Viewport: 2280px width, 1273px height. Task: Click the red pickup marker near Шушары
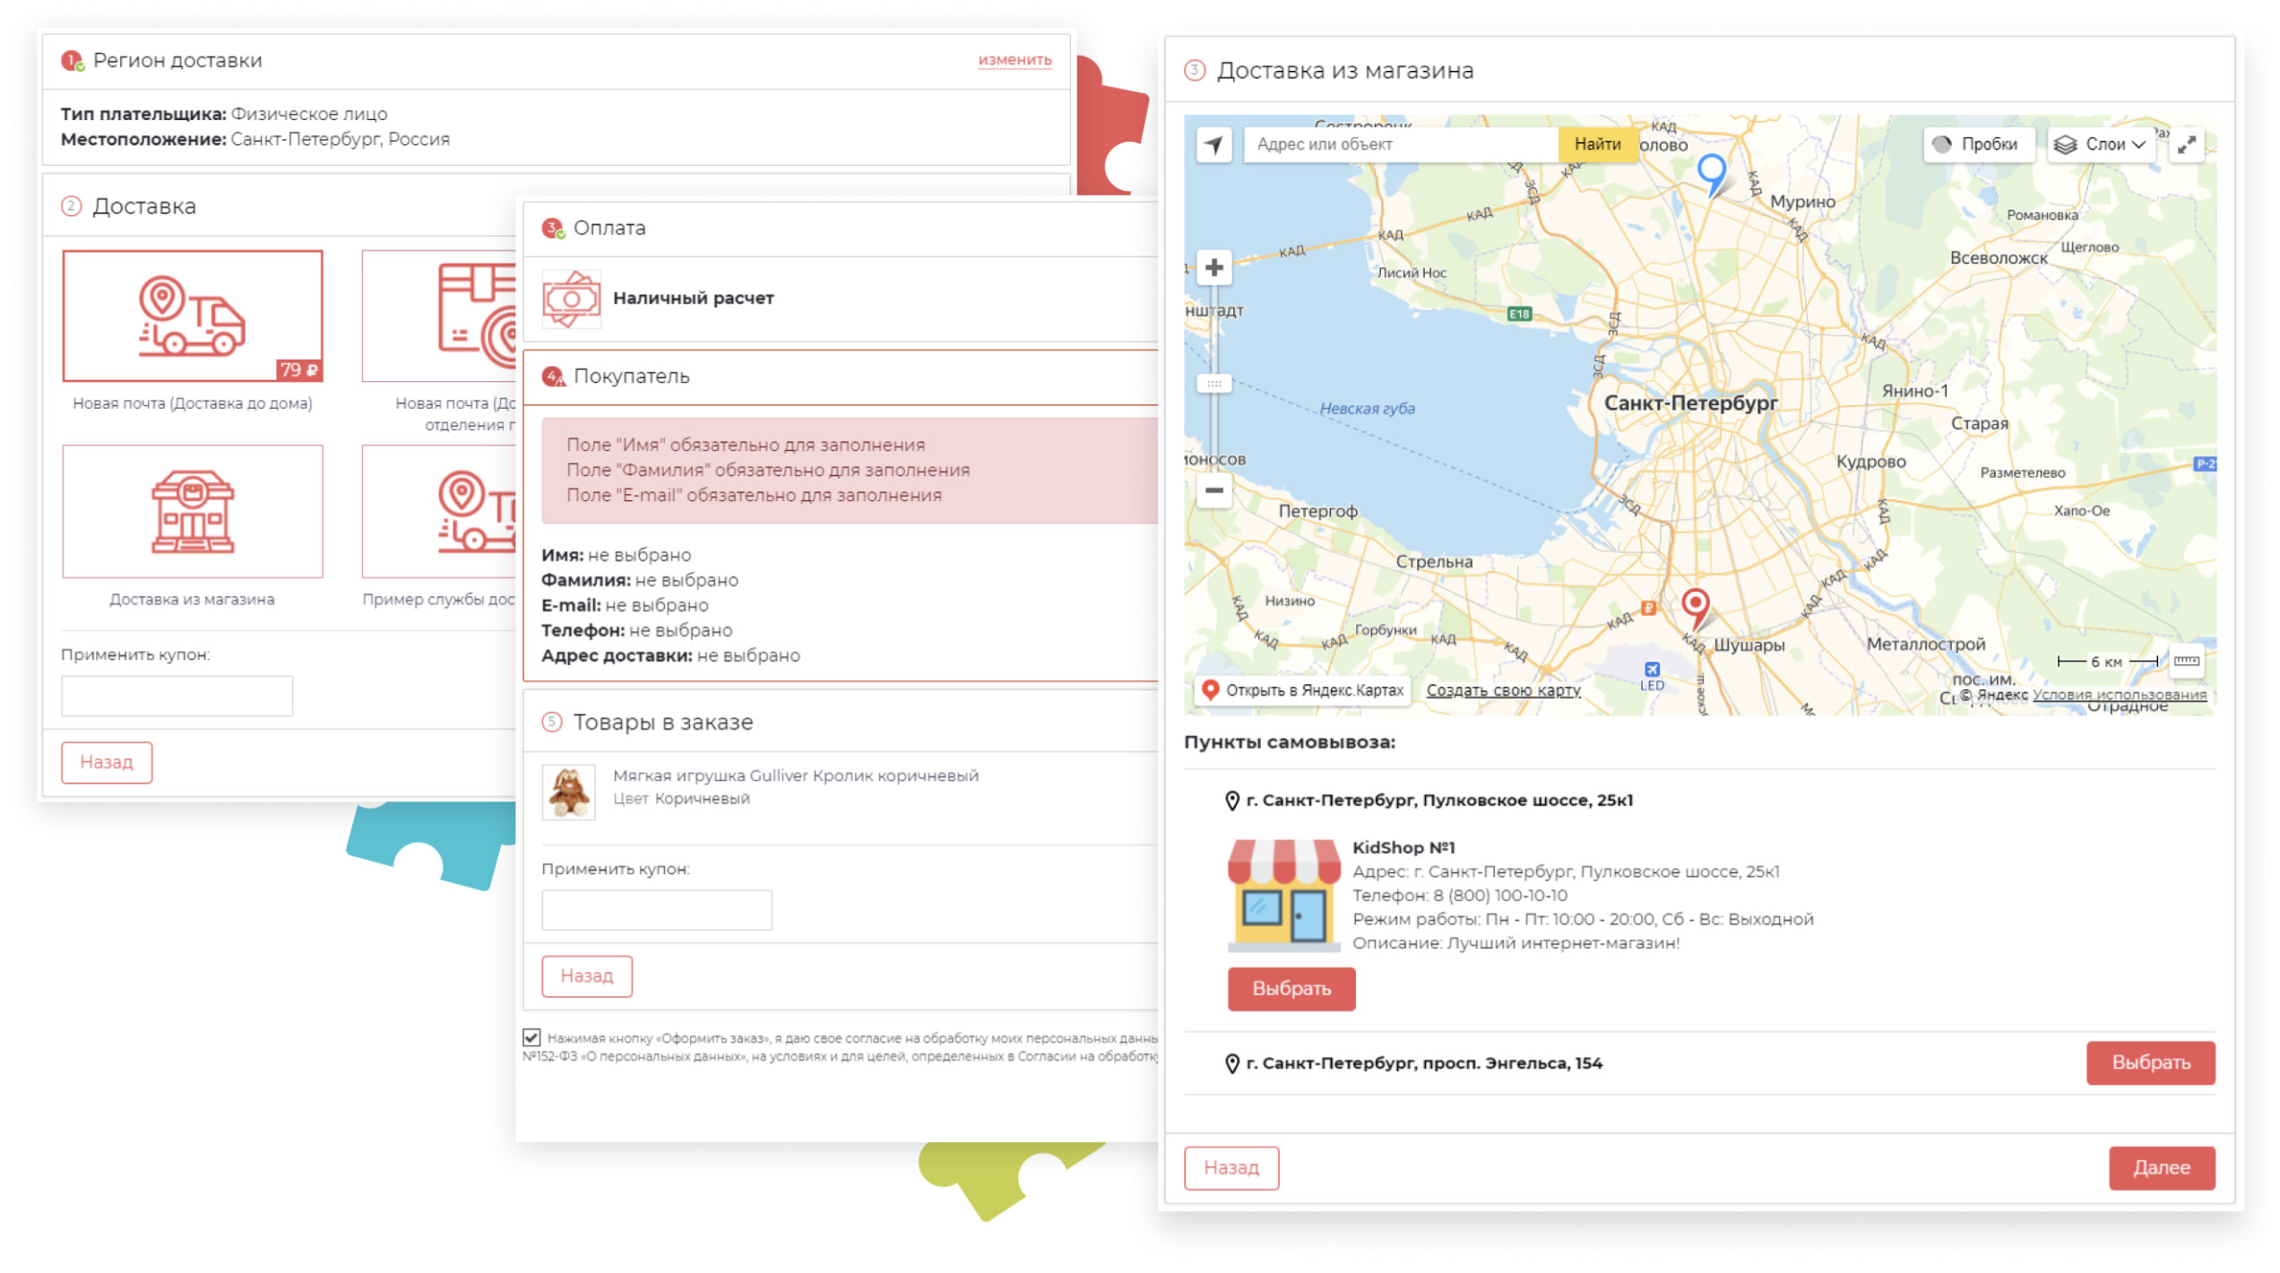point(1694,603)
